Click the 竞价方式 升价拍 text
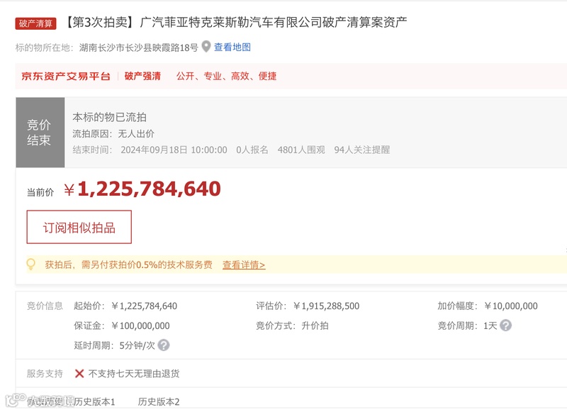Image resolution: width=567 pixels, height=412 pixels. [292, 325]
